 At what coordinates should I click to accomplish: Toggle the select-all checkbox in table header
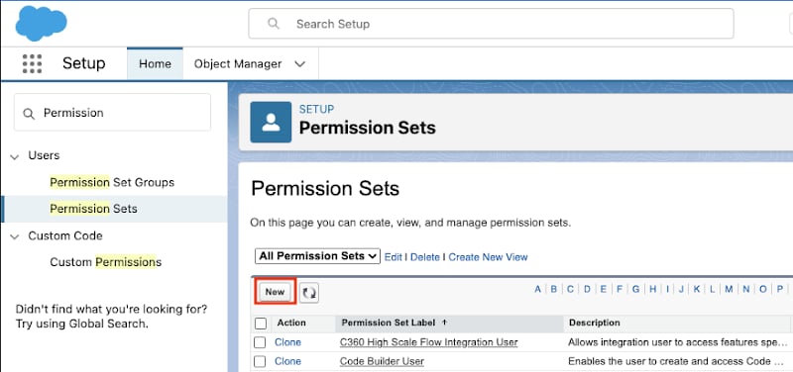tap(261, 324)
